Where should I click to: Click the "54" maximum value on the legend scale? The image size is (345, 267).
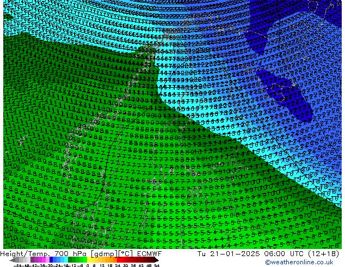(157, 265)
